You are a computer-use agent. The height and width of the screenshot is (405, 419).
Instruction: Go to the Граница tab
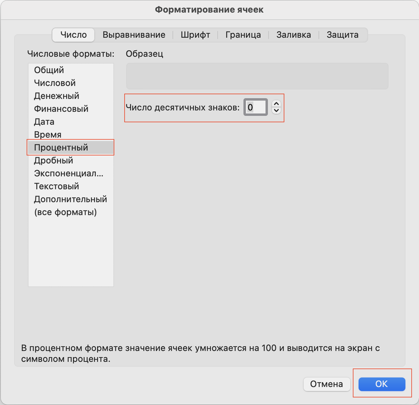[243, 35]
